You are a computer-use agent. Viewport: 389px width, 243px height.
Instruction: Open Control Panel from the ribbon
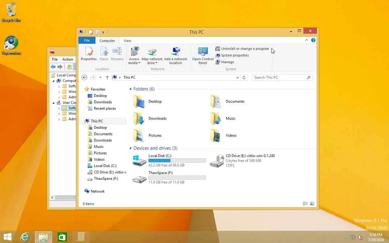coord(203,56)
